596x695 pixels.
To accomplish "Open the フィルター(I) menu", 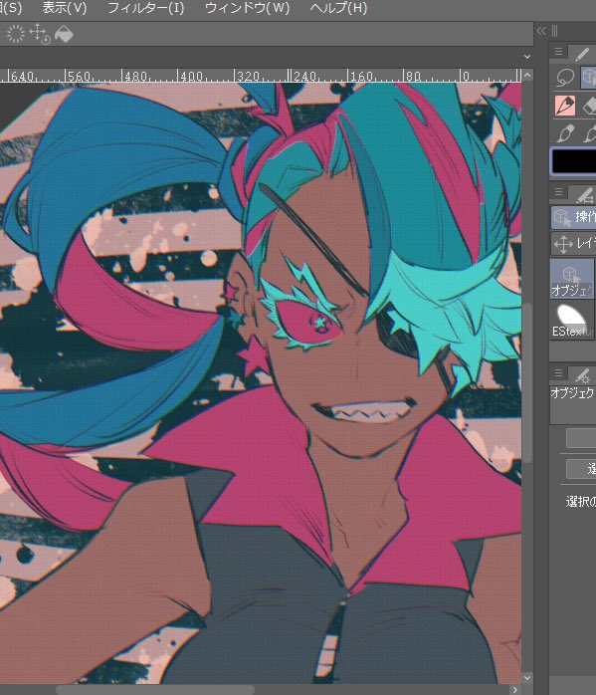I will coord(145,8).
